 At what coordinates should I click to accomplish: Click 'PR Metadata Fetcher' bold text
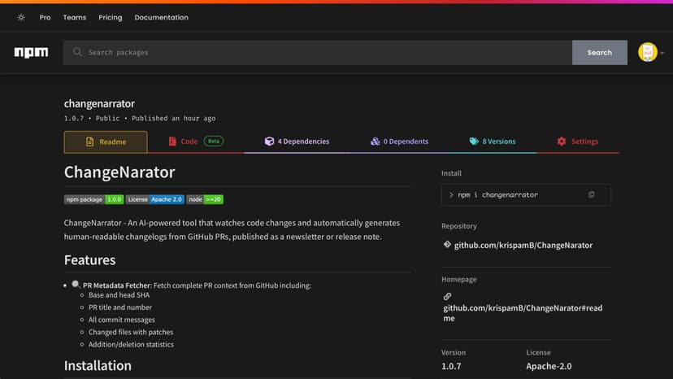(x=117, y=285)
